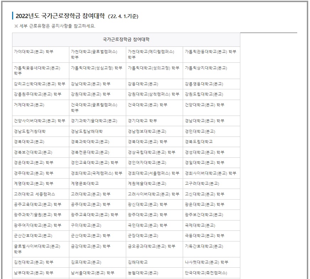This screenshot has height=279, width=310.
Task: Select 가톨릭대학교(성심교정) 학부
Action: point(97,68)
